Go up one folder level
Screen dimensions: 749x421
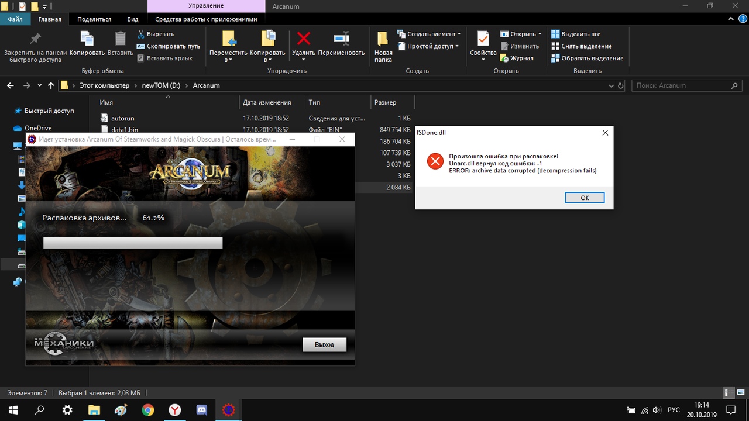coord(51,85)
